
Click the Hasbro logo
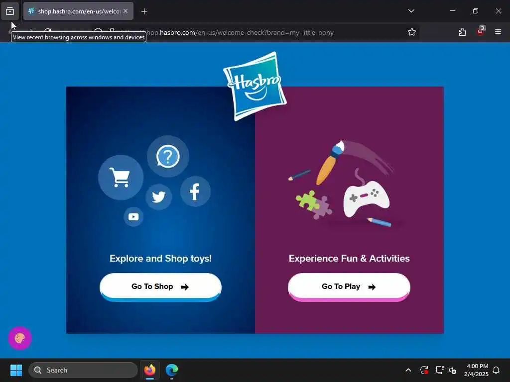click(255, 86)
